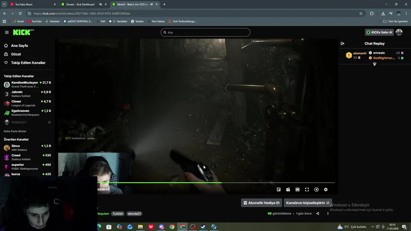Expand Daha Fazla Göster list
Viewport: 411px width, 231px height.
tap(15, 131)
